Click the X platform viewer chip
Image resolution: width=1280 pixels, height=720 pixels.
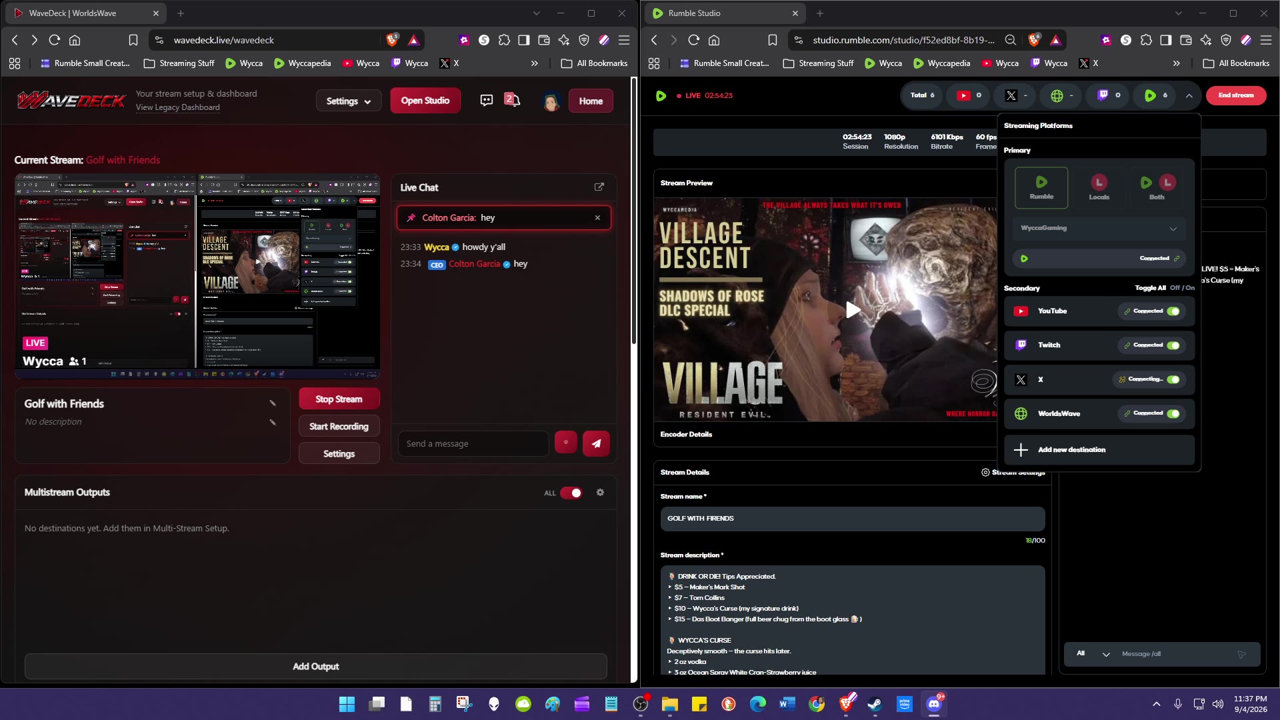click(x=1016, y=95)
